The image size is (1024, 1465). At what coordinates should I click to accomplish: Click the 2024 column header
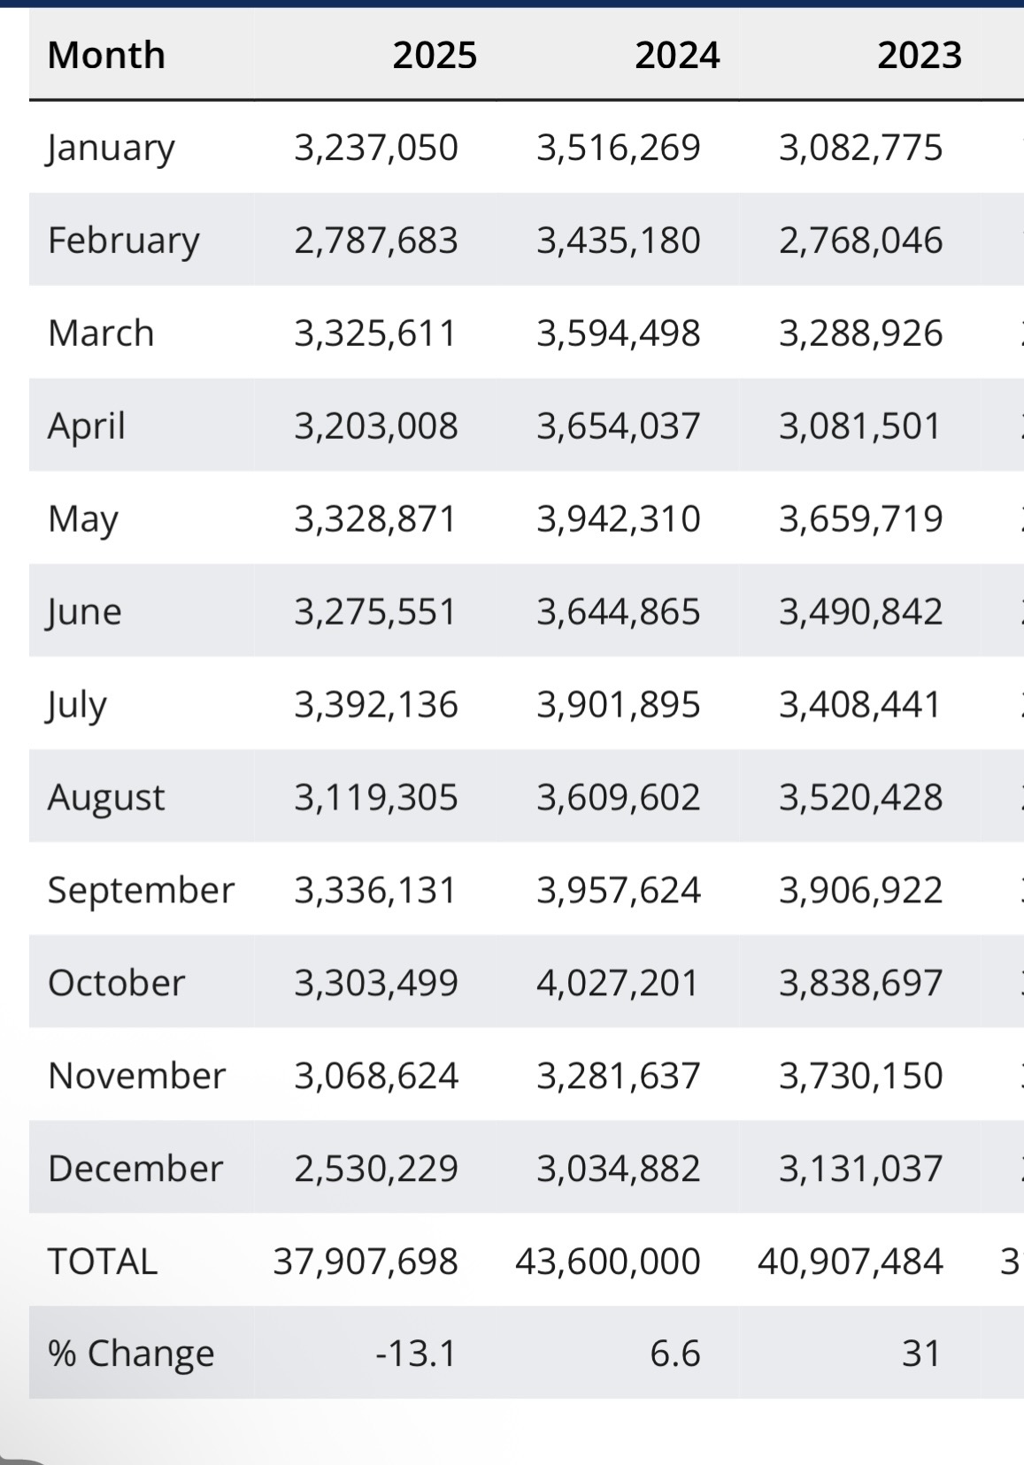(x=677, y=55)
